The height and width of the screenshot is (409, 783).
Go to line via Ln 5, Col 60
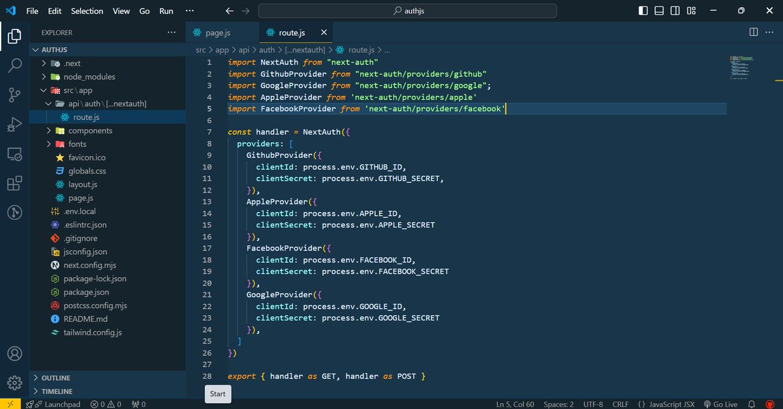(515, 404)
